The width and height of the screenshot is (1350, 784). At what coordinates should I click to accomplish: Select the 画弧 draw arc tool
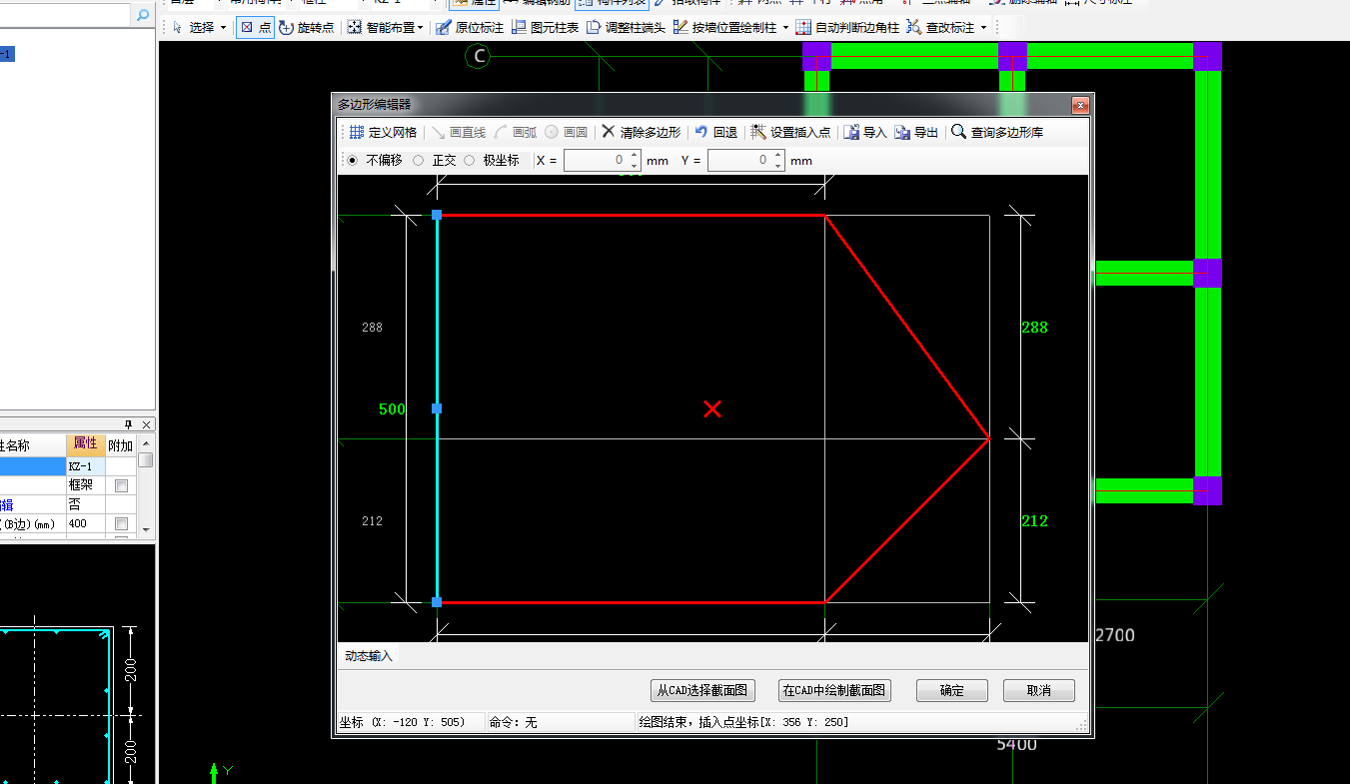(515, 132)
